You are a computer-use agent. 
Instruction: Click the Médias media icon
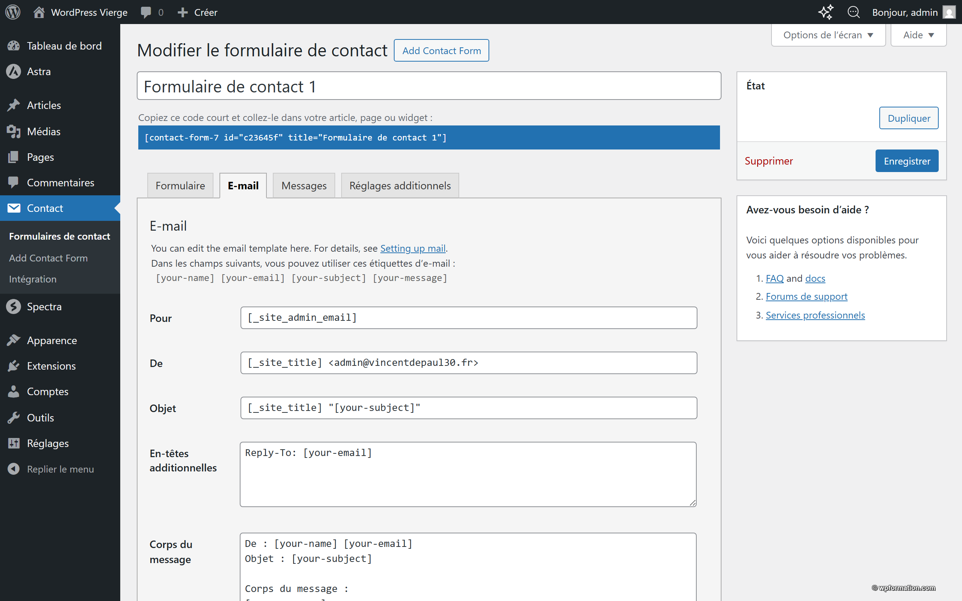14,131
